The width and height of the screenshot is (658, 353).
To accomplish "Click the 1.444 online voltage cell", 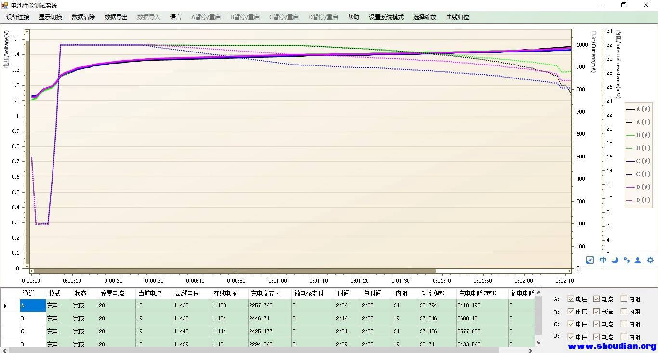I will [229, 331].
